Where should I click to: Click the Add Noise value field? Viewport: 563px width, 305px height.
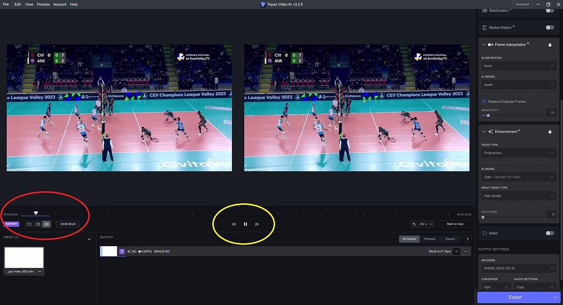click(x=552, y=214)
